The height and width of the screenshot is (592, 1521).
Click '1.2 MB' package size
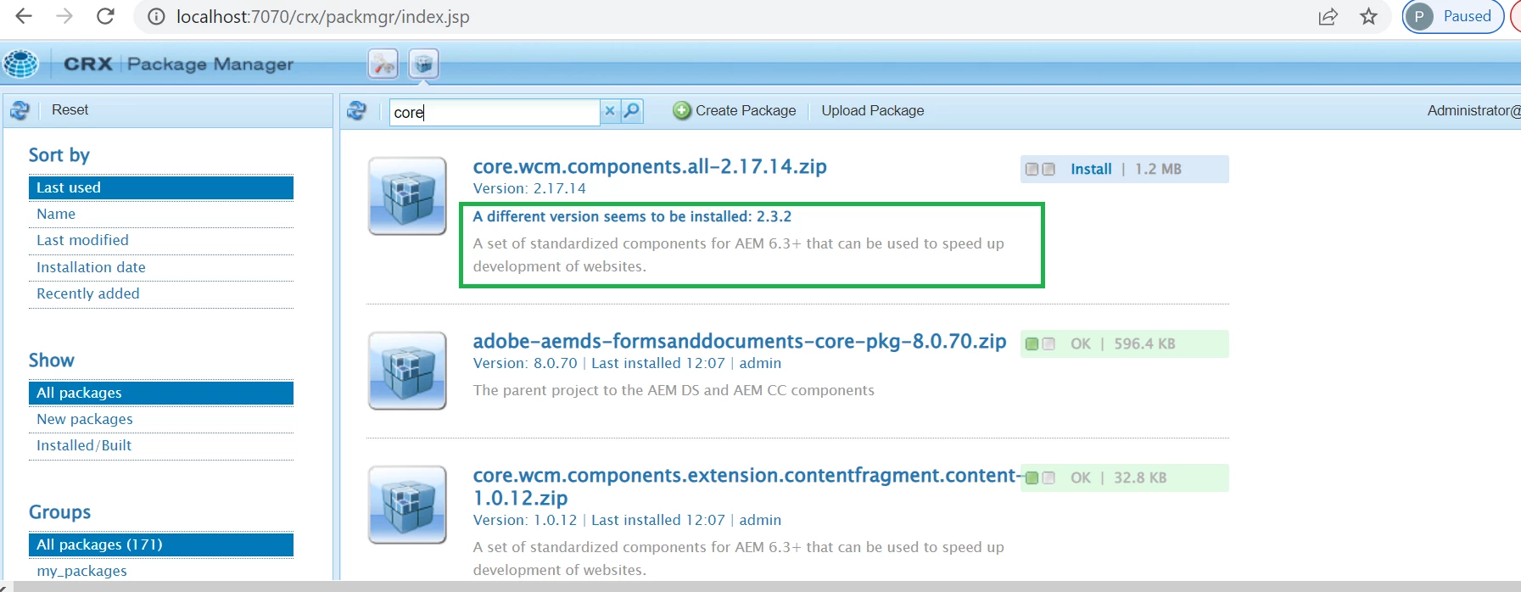tap(1158, 169)
